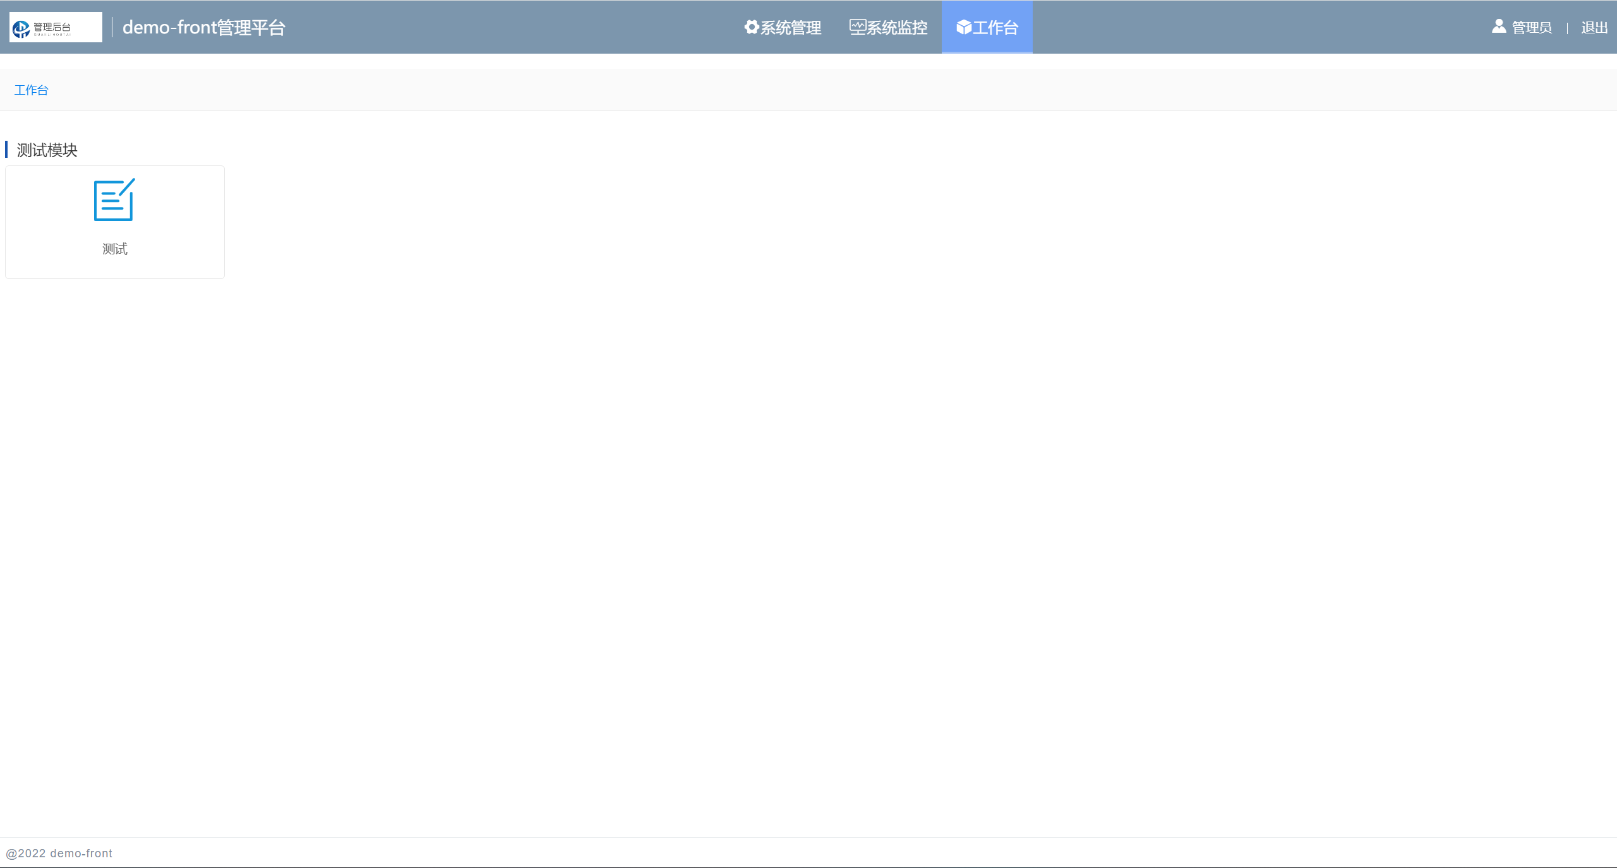Click the 管理后台 logo image
This screenshot has width=1617, height=868.
pos(56,27)
